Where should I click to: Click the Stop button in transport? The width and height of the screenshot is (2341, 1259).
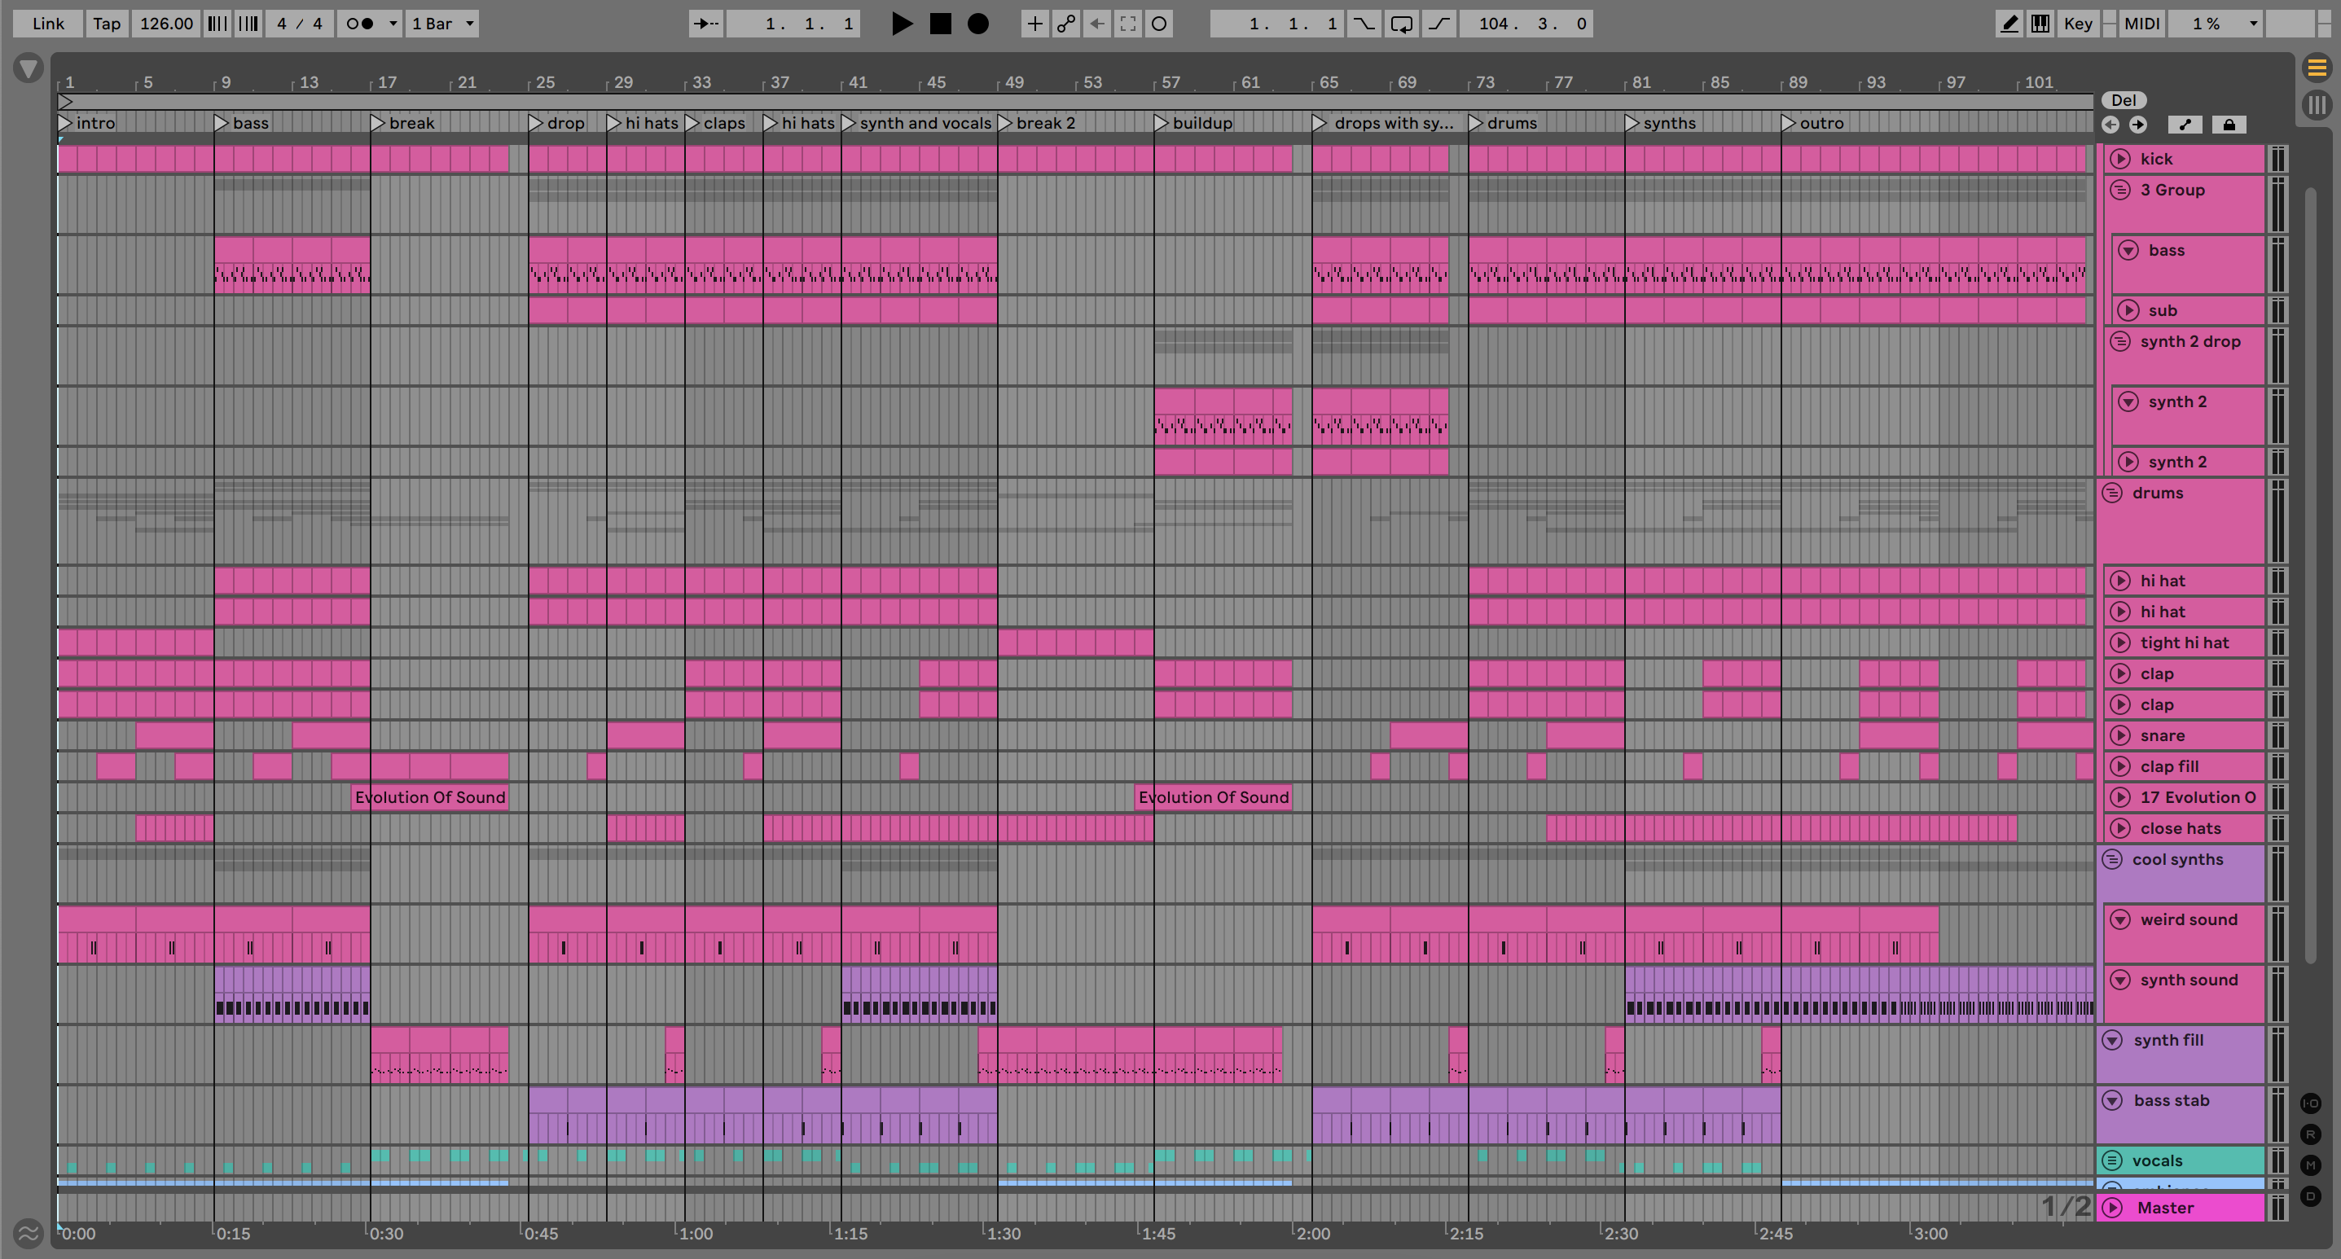(x=941, y=24)
